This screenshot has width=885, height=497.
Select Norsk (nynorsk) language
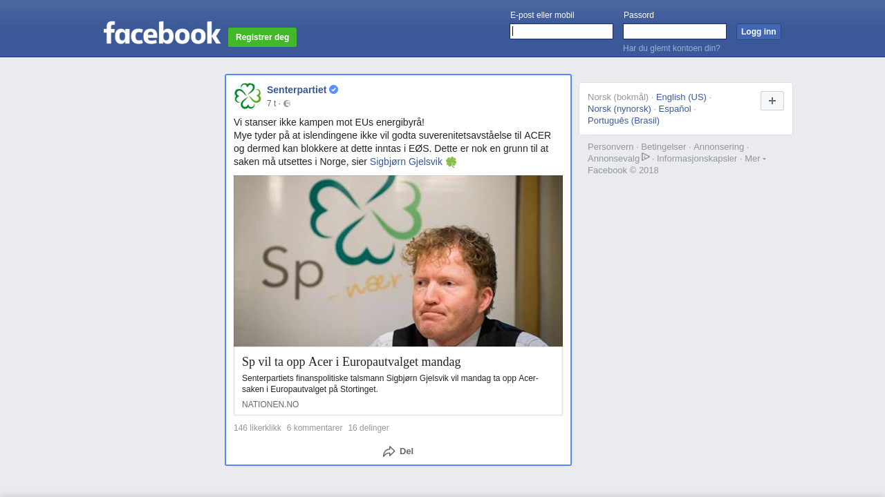point(619,108)
